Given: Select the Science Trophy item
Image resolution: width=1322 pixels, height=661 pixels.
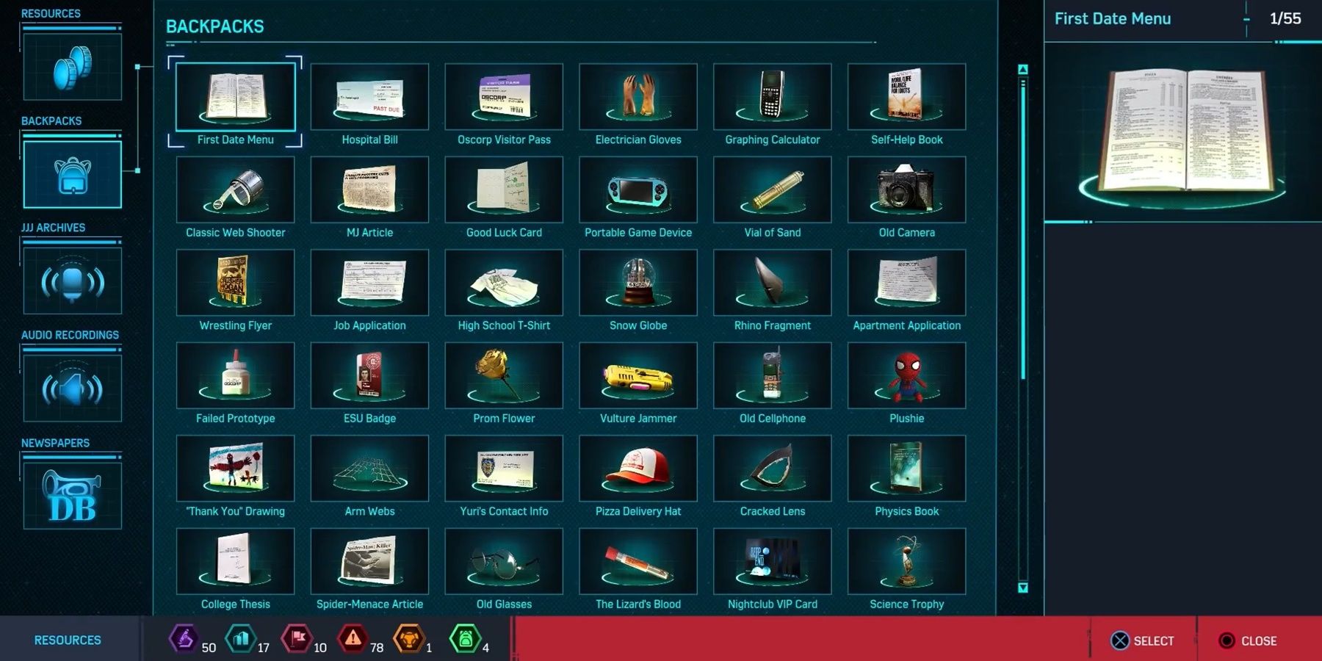Looking at the screenshot, I should click(906, 562).
